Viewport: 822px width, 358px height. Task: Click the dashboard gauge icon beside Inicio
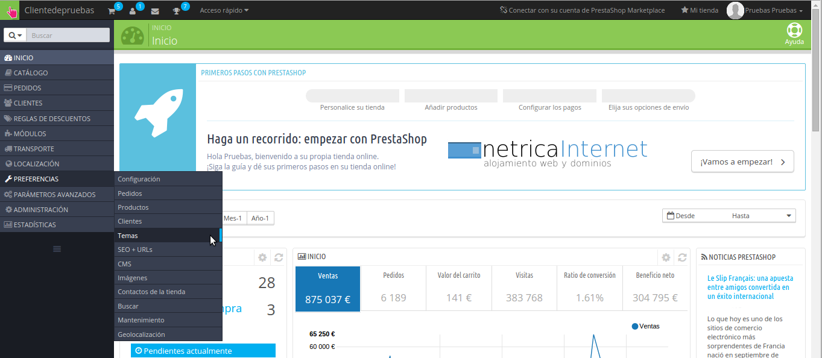click(x=133, y=36)
